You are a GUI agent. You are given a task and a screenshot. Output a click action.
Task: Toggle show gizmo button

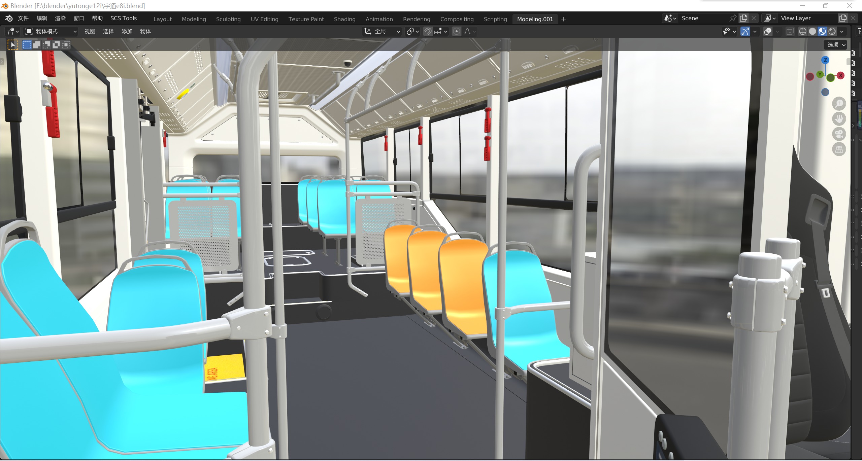[745, 31]
